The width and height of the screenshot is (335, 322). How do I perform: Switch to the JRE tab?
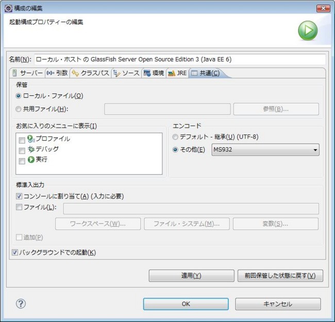pyautogui.click(x=177, y=73)
